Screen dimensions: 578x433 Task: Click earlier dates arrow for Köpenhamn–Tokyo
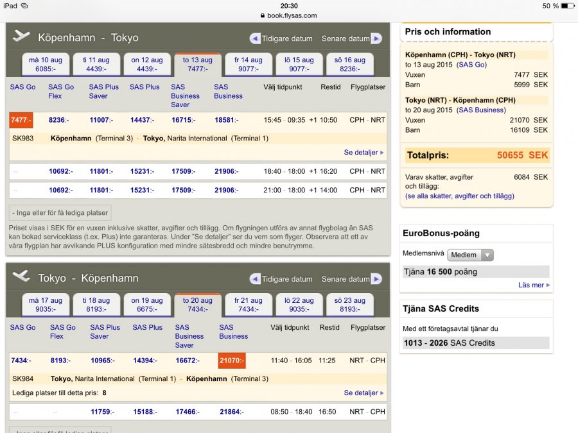256,38
